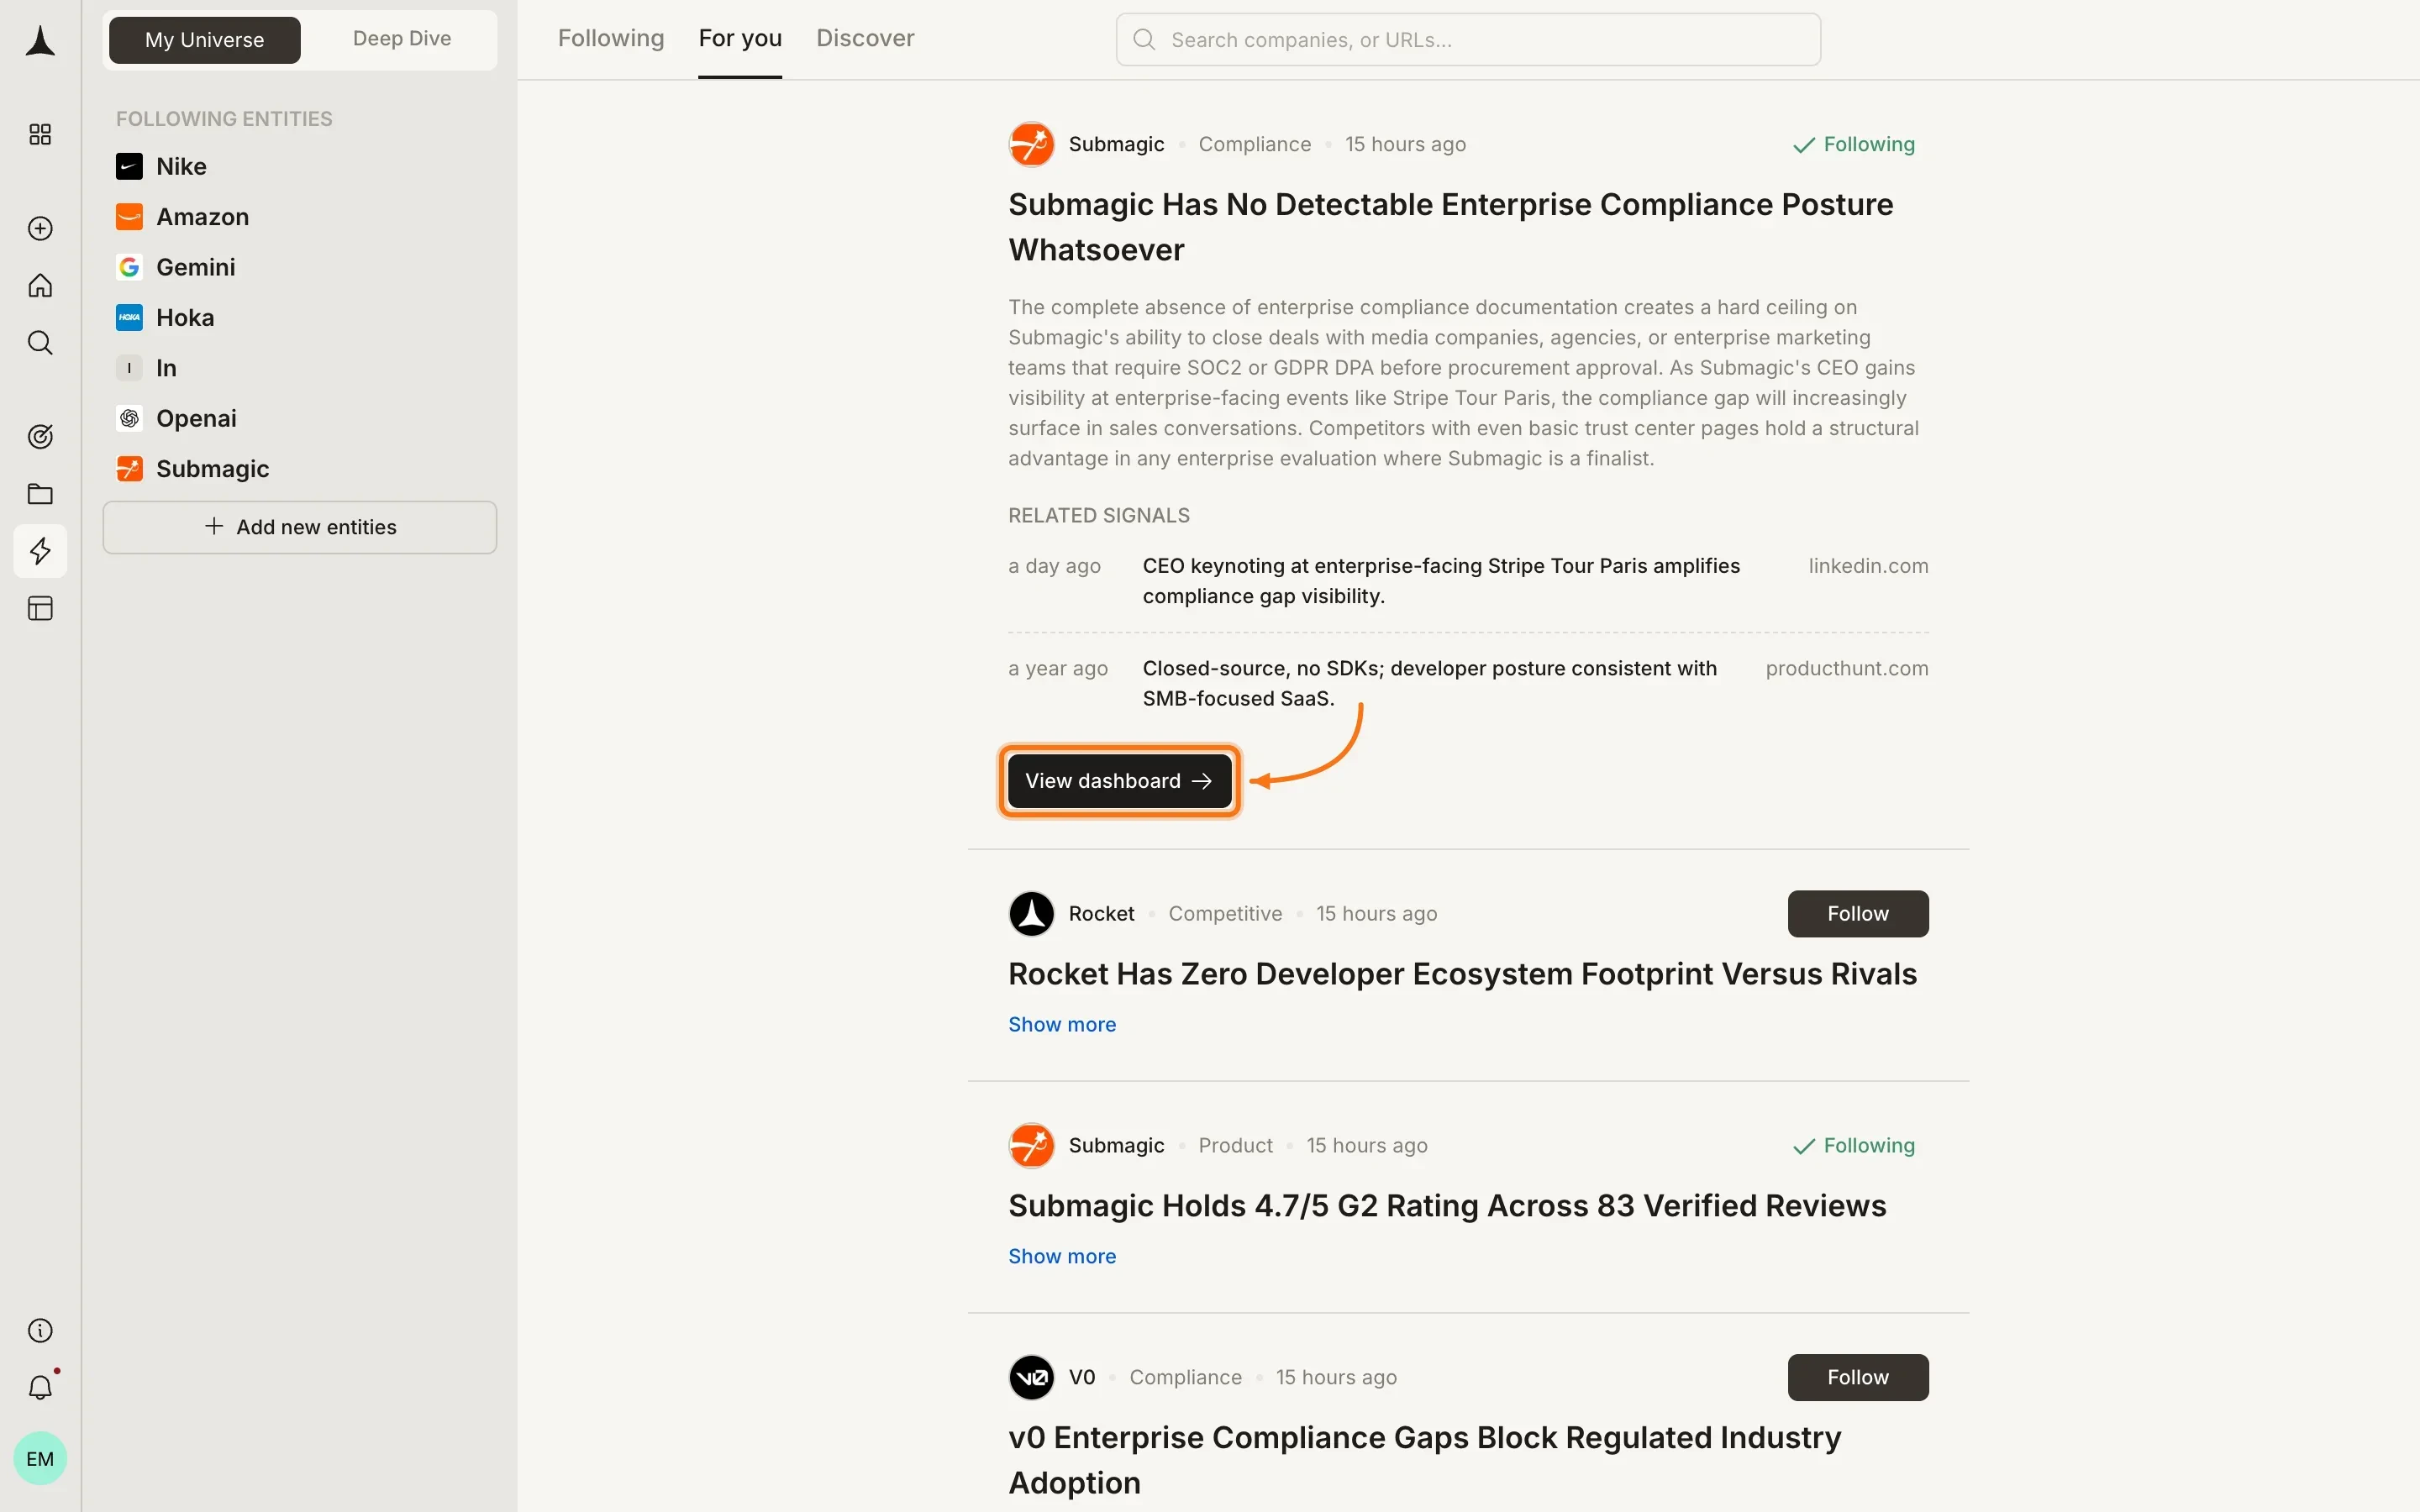The image size is (2420, 1512).
Task: Expand Show more under Submagic G2 Rating
Action: pyautogui.click(x=1062, y=1256)
